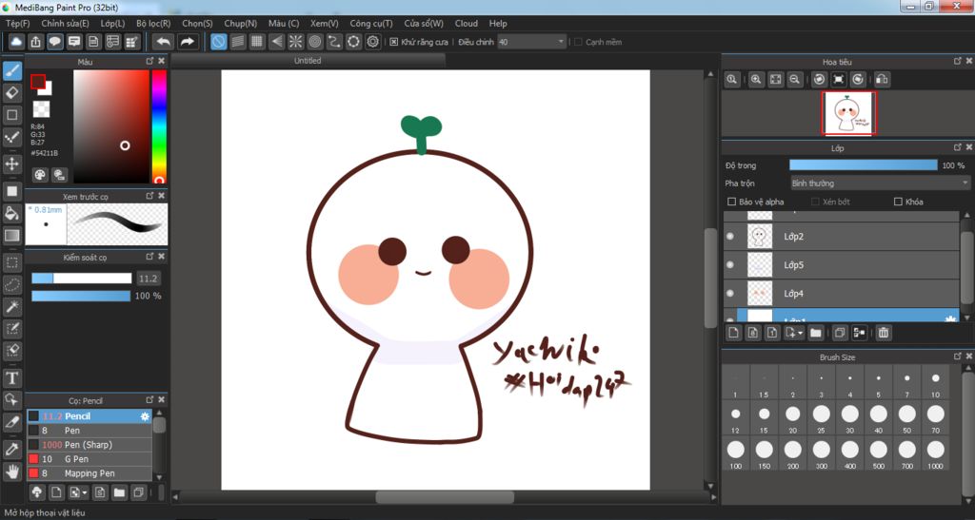The height and width of the screenshot is (520, 975).
Task: Select the Move tool
Action: tap(11, 164)
